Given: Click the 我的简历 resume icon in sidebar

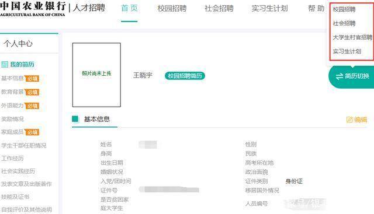Looking at the screenshot, I should (5, 64).
